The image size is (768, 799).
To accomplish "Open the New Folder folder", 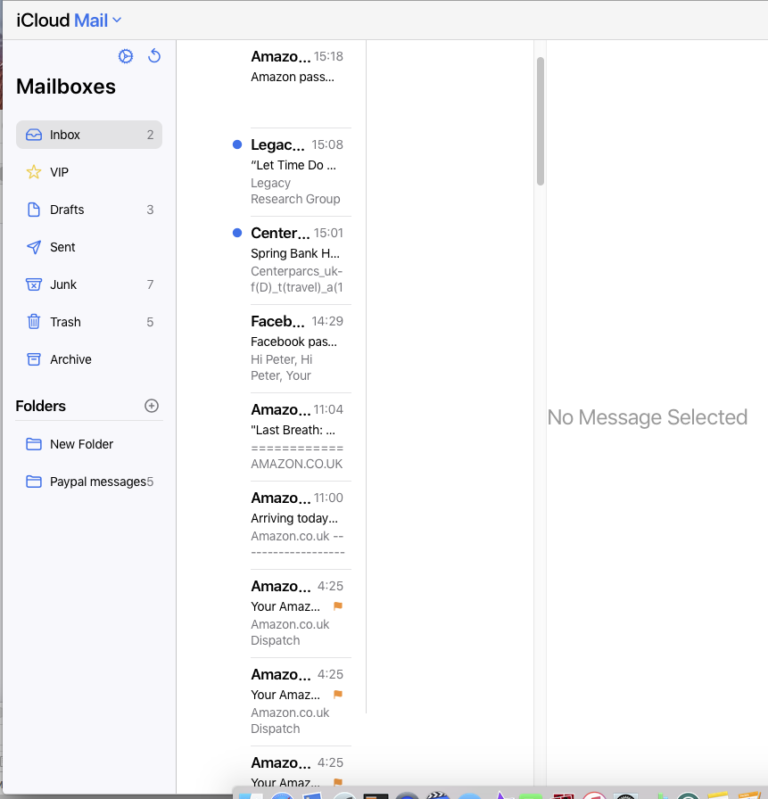I will [x=89, y=444].
